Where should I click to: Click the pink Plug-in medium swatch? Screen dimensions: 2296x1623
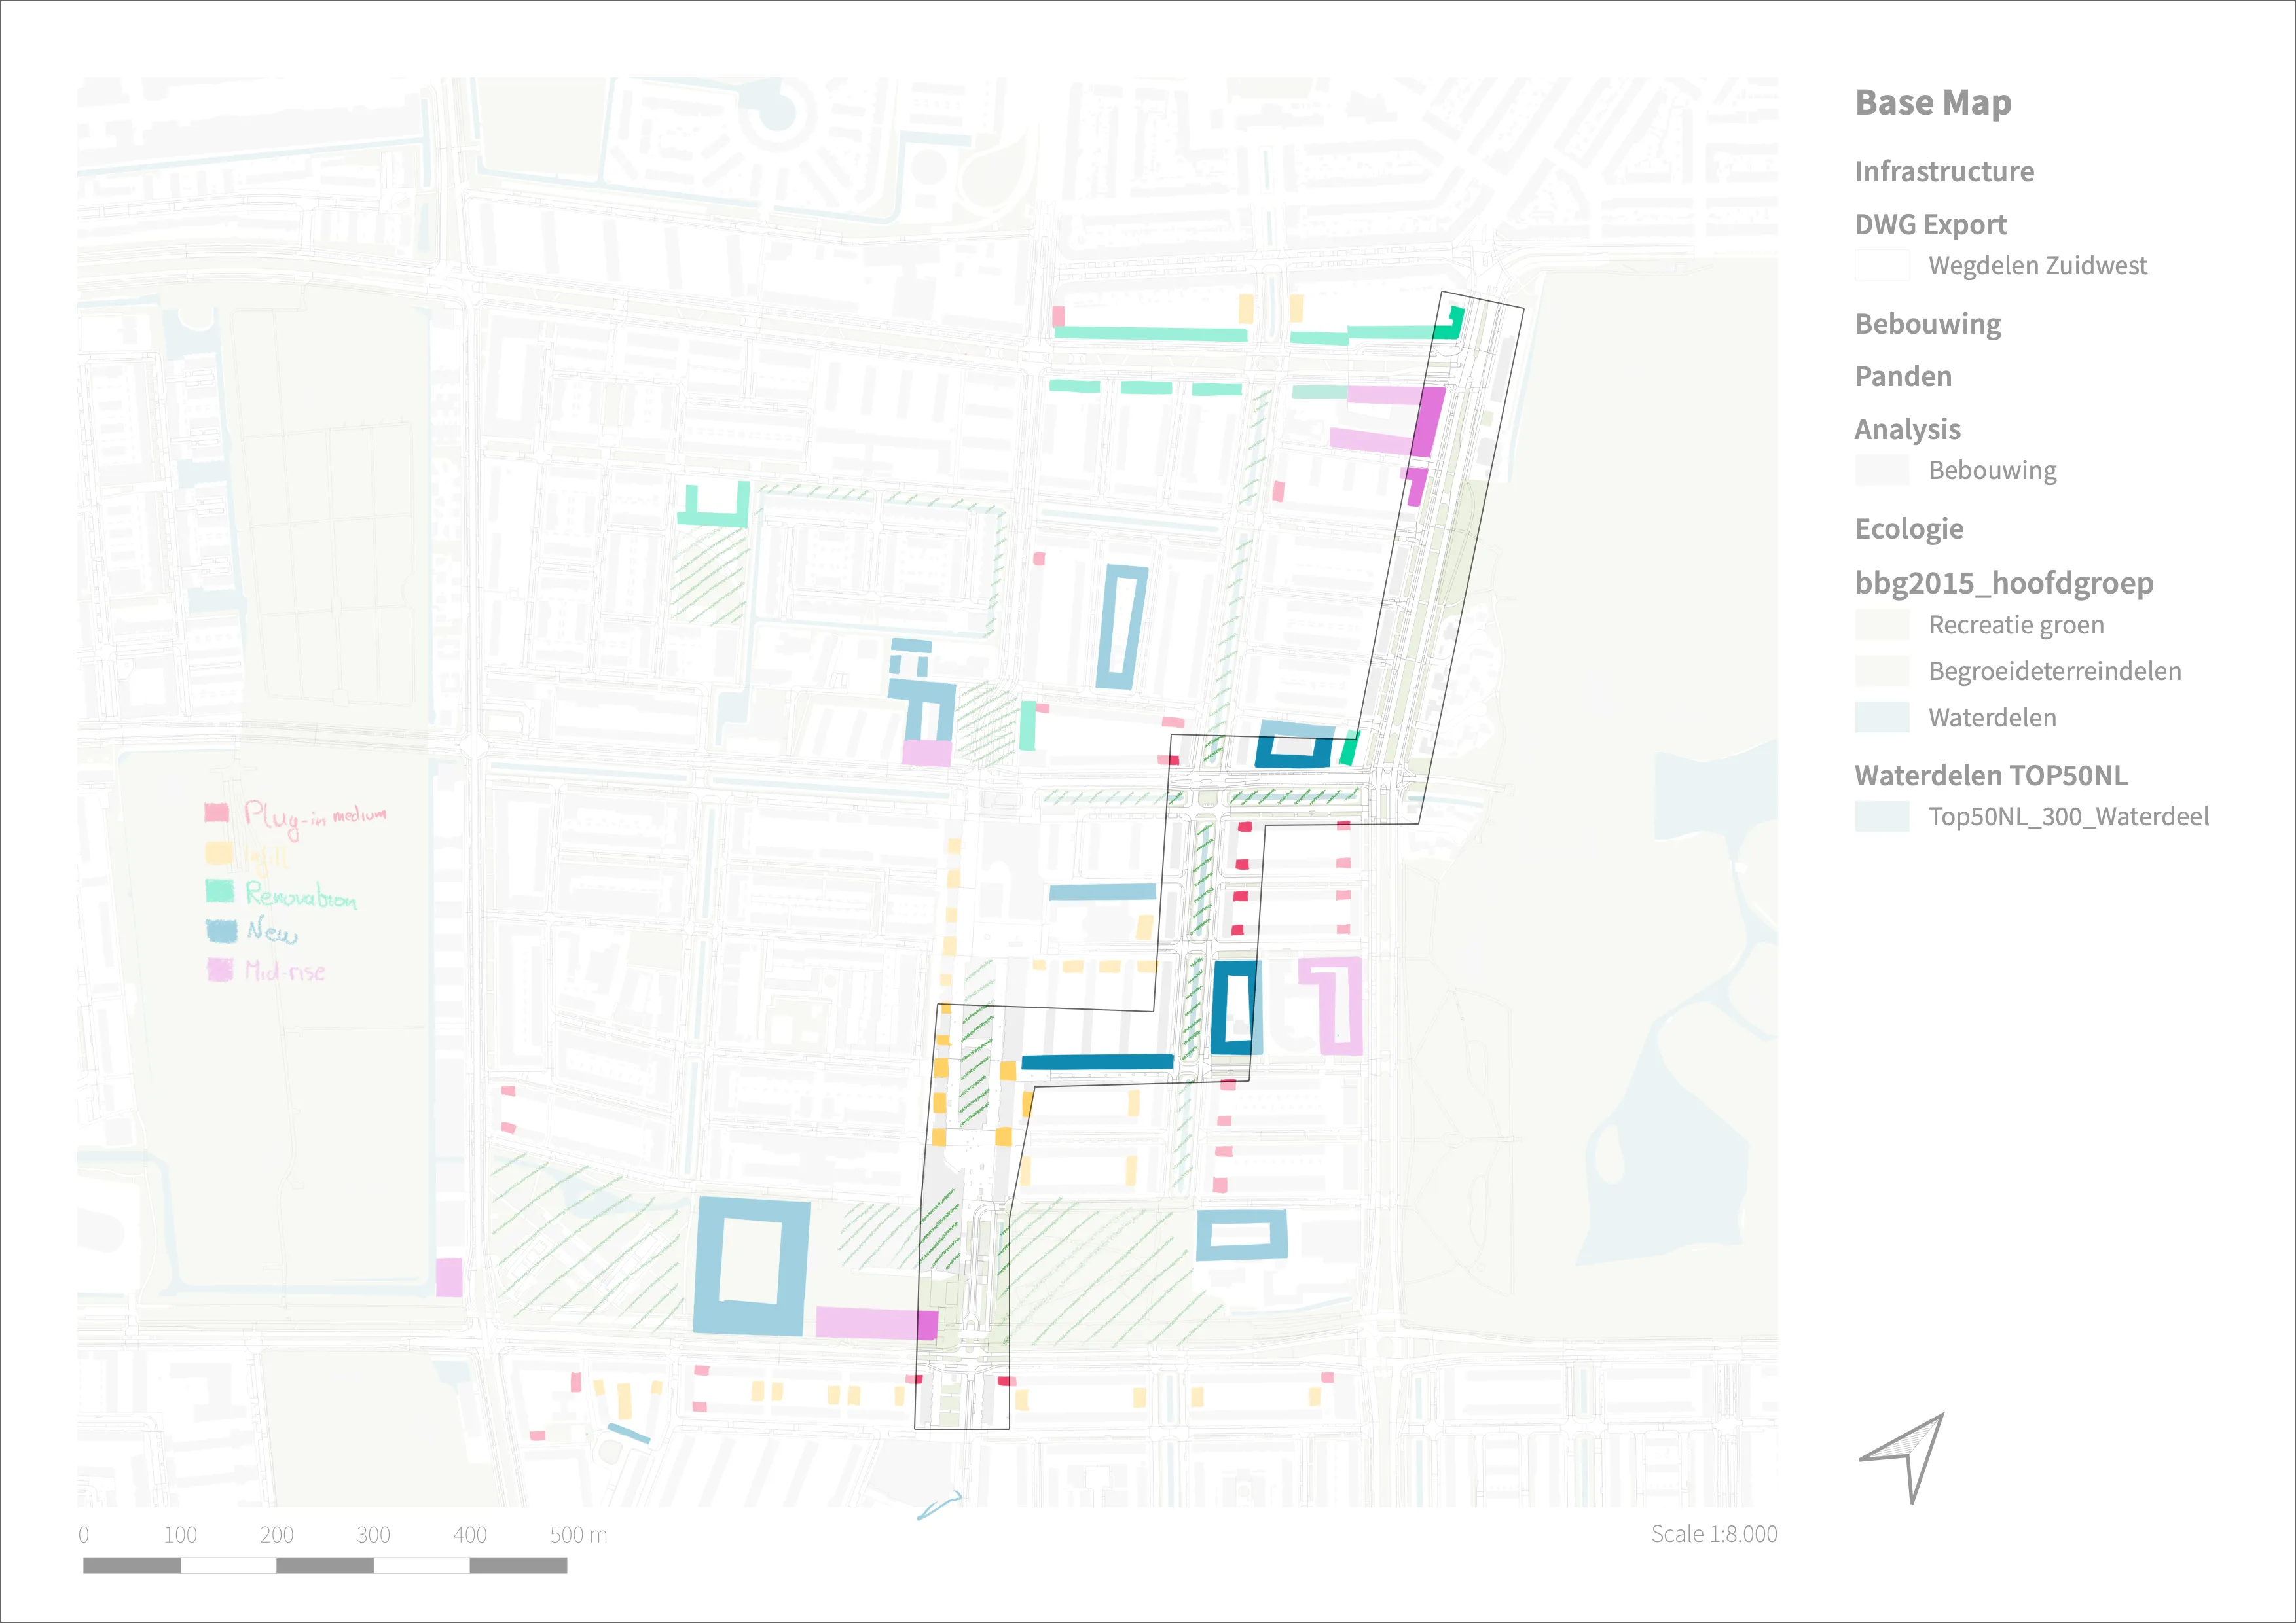(x=217, y=813)
